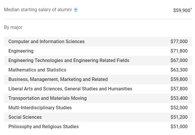
Task: Click the $77,000 salary figure
Action: (x=179, y=42)
